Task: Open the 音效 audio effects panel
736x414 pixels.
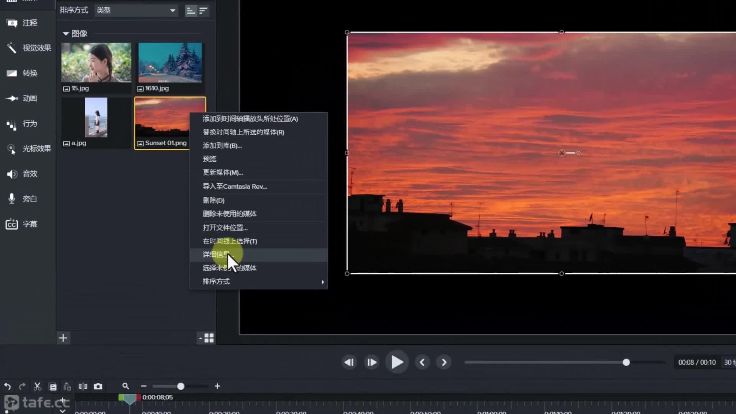Action: (22, 174)
